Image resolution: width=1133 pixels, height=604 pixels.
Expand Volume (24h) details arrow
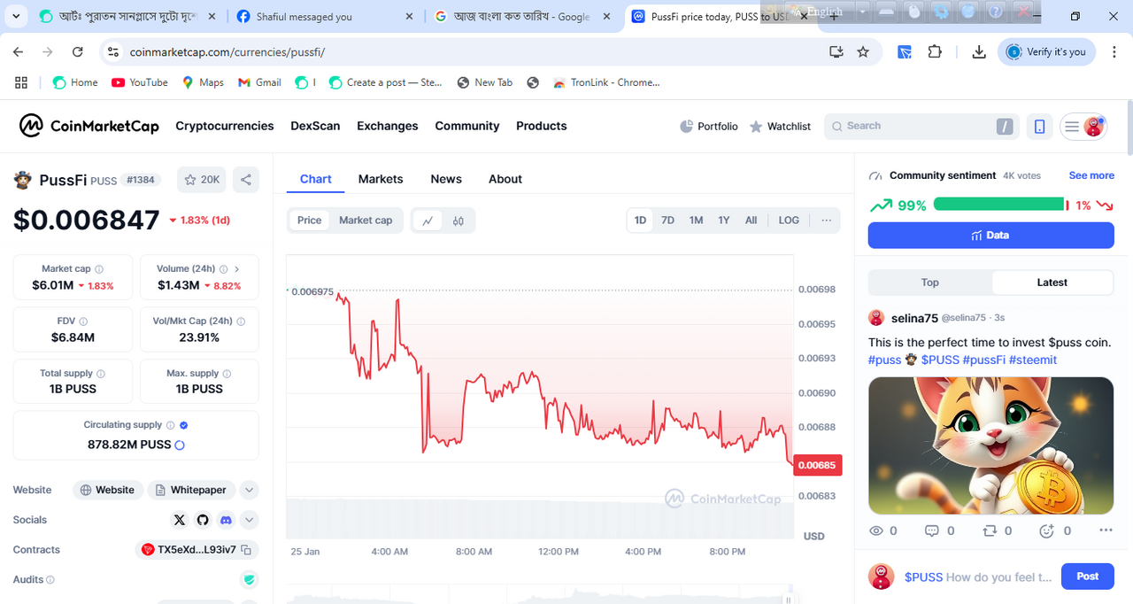pos(236,269)
